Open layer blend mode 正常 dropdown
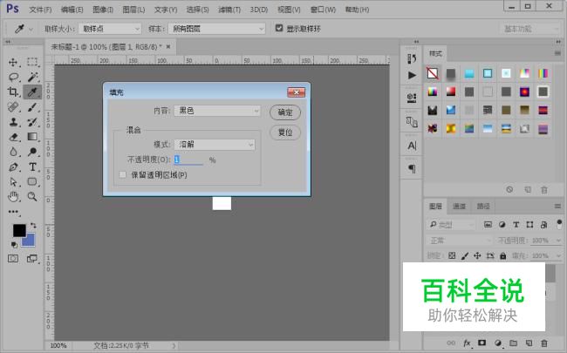The height and width of the screenshot is (353, 567). click(x=459, y=241)
